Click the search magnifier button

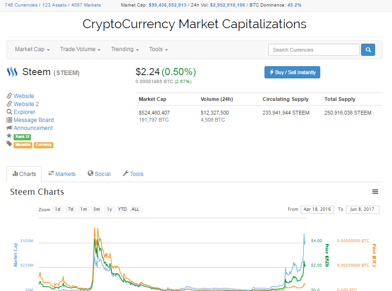pos(368,50)
